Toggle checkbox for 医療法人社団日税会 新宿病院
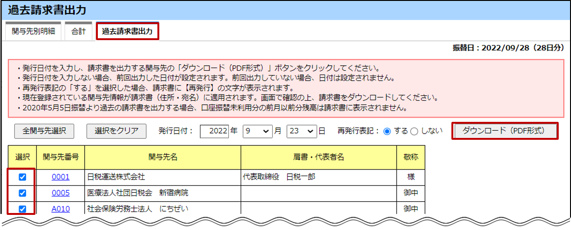571x230 pixels. [x=22, y=193]
